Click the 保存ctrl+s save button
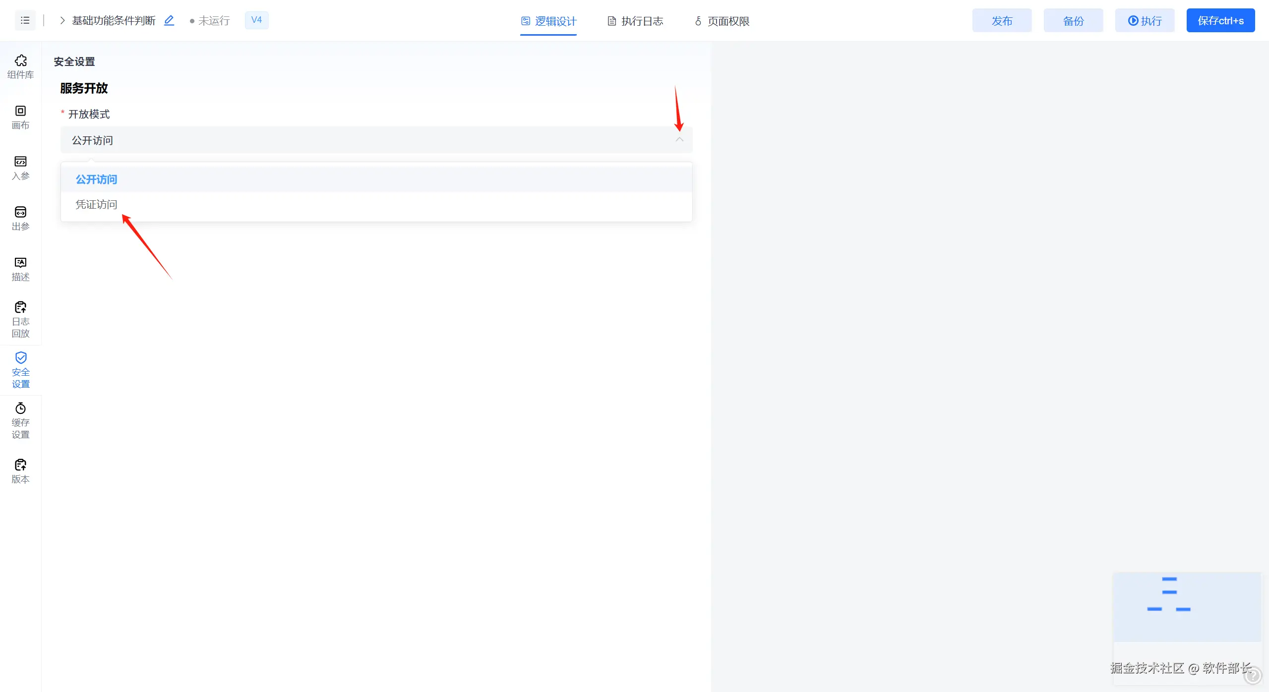Screen dimensions: 1269x692 (1220, 21)
